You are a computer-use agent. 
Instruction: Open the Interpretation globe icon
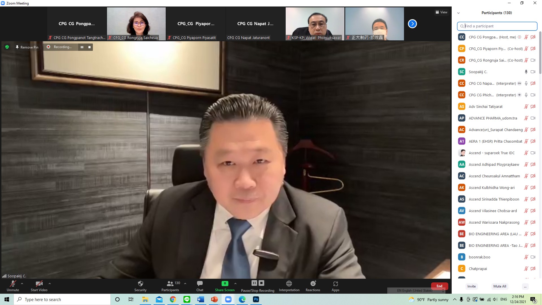pyautogui.click(x=289, y=284)
